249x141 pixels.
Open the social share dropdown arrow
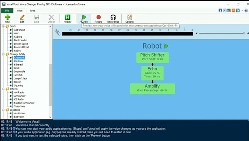click(242, 11)
